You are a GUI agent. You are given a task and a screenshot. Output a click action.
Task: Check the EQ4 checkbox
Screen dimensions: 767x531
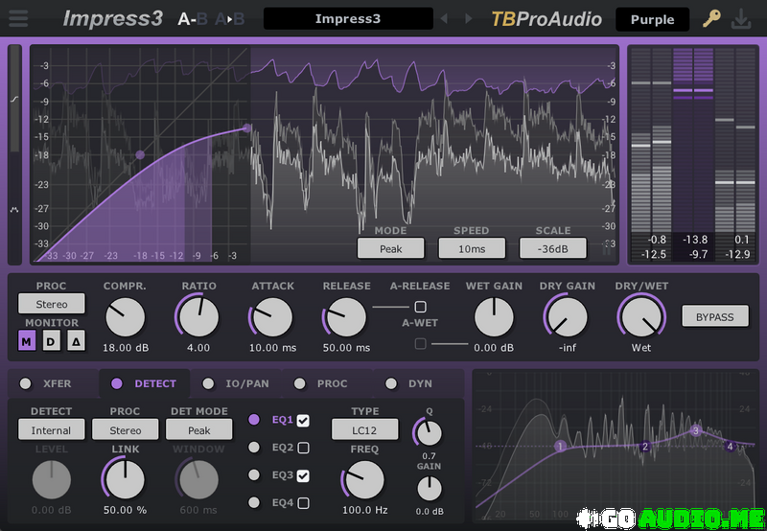point(303,502)
